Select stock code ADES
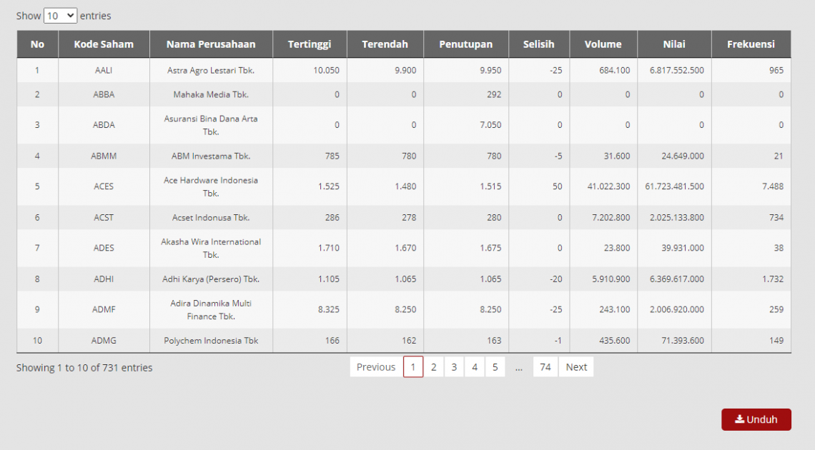 tap(104, 248)
